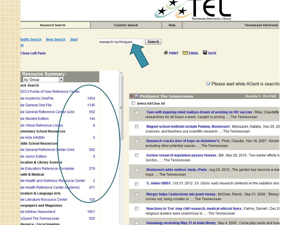Click the TEL Tennessee Electronic Library logo

(x=193, y=10)
